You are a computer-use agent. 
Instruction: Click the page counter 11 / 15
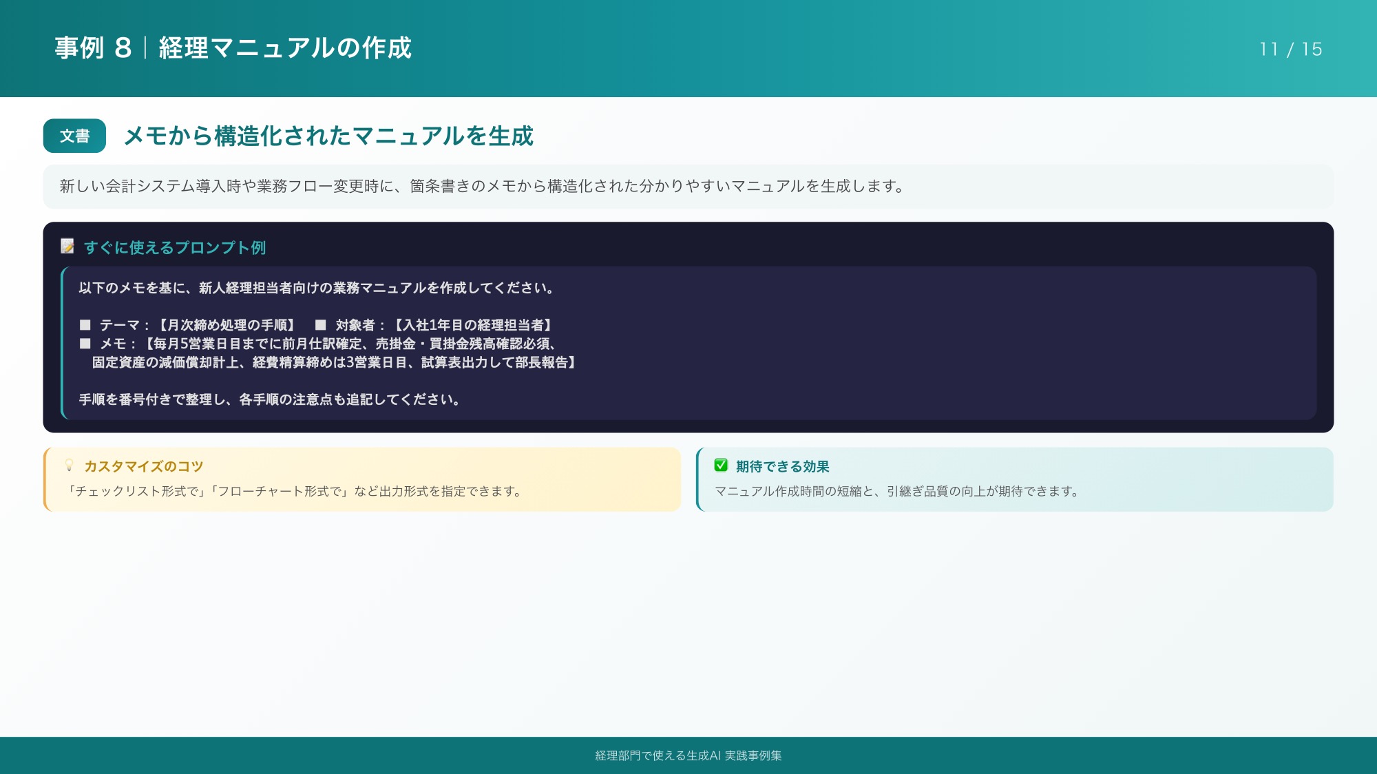coord(1291,49)
